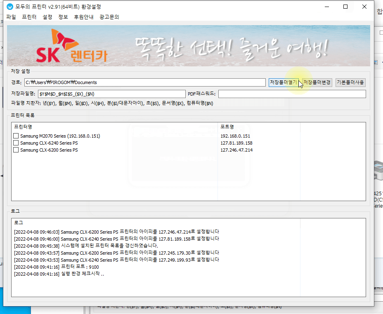Open the 프린터 menu
Viewport: 383px width, 314px height.
(x=29, y=17)
